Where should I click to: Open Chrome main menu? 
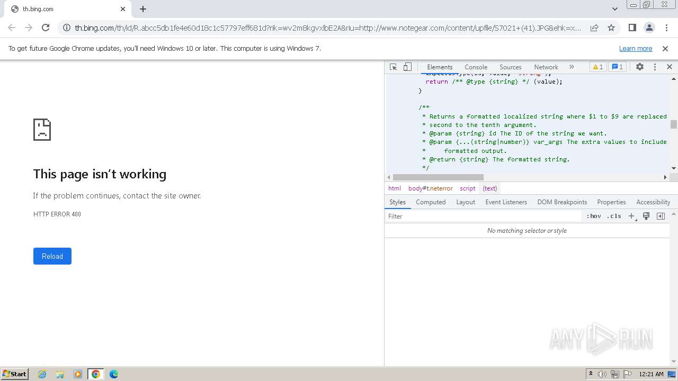[666, 28]
